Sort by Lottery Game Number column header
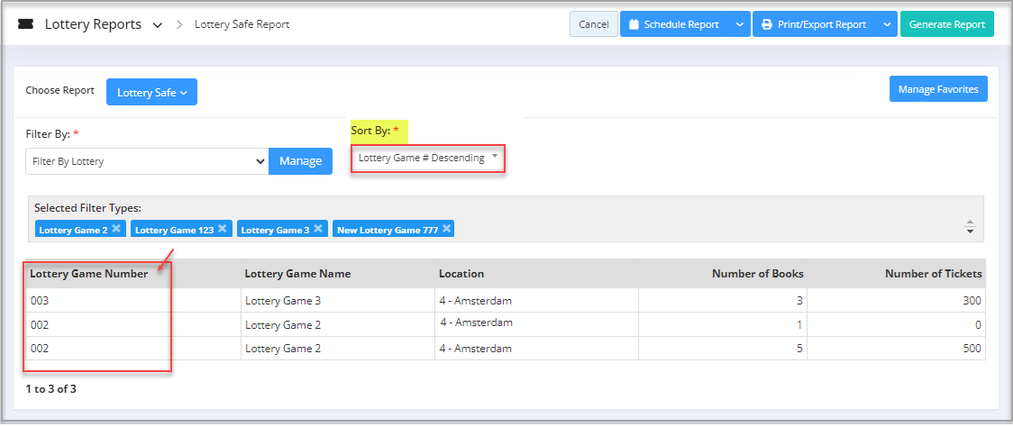This screenshot has width=1013, height=427. (88, 274)
